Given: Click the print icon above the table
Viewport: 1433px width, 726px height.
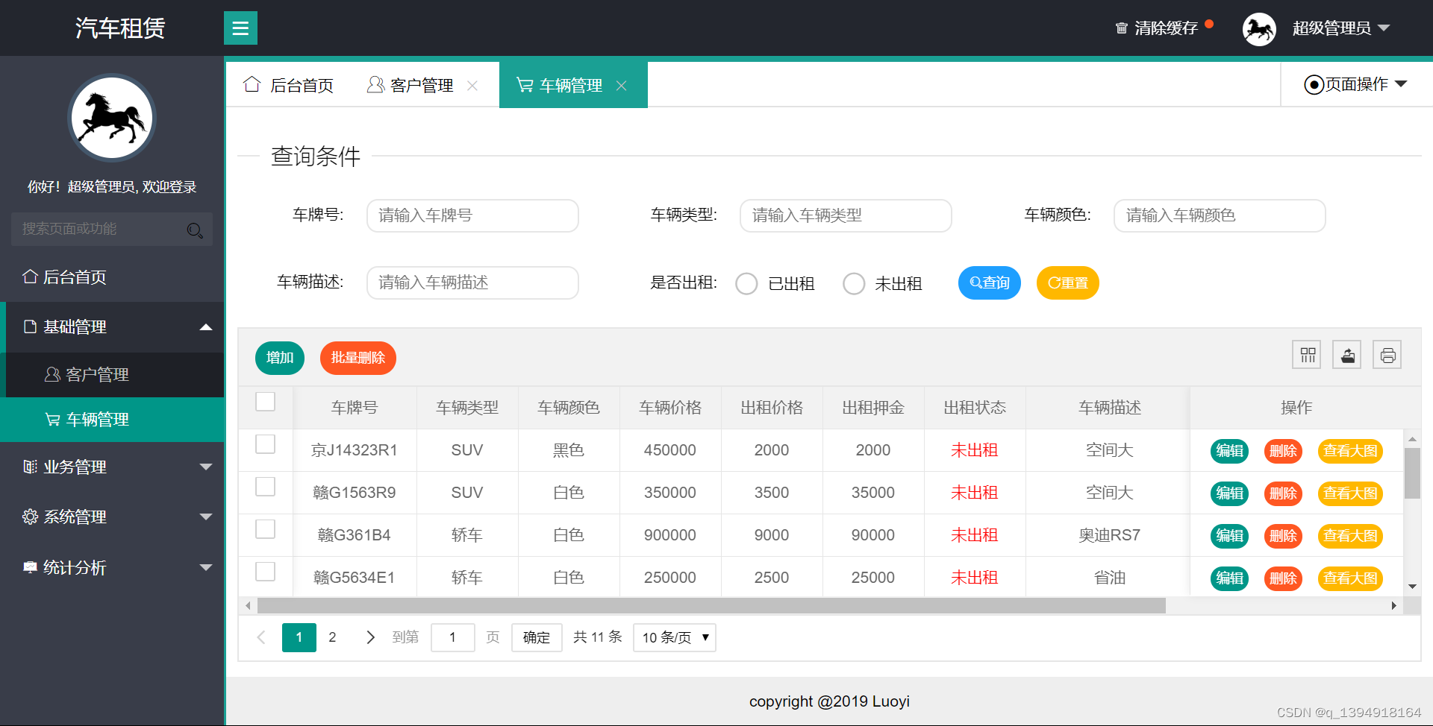Looking at the screenshot, I should [x=1387, y=354].
